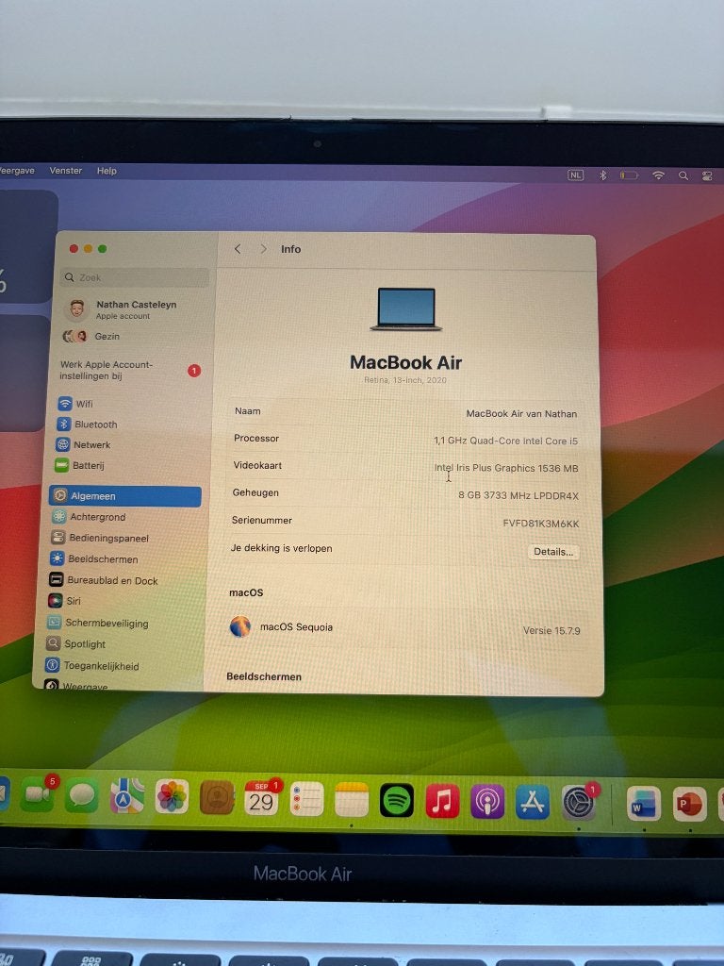Launch Maps from the Dock
This screenshot has height=966, width=724.
pyautogui.click(x=127, y=796)
